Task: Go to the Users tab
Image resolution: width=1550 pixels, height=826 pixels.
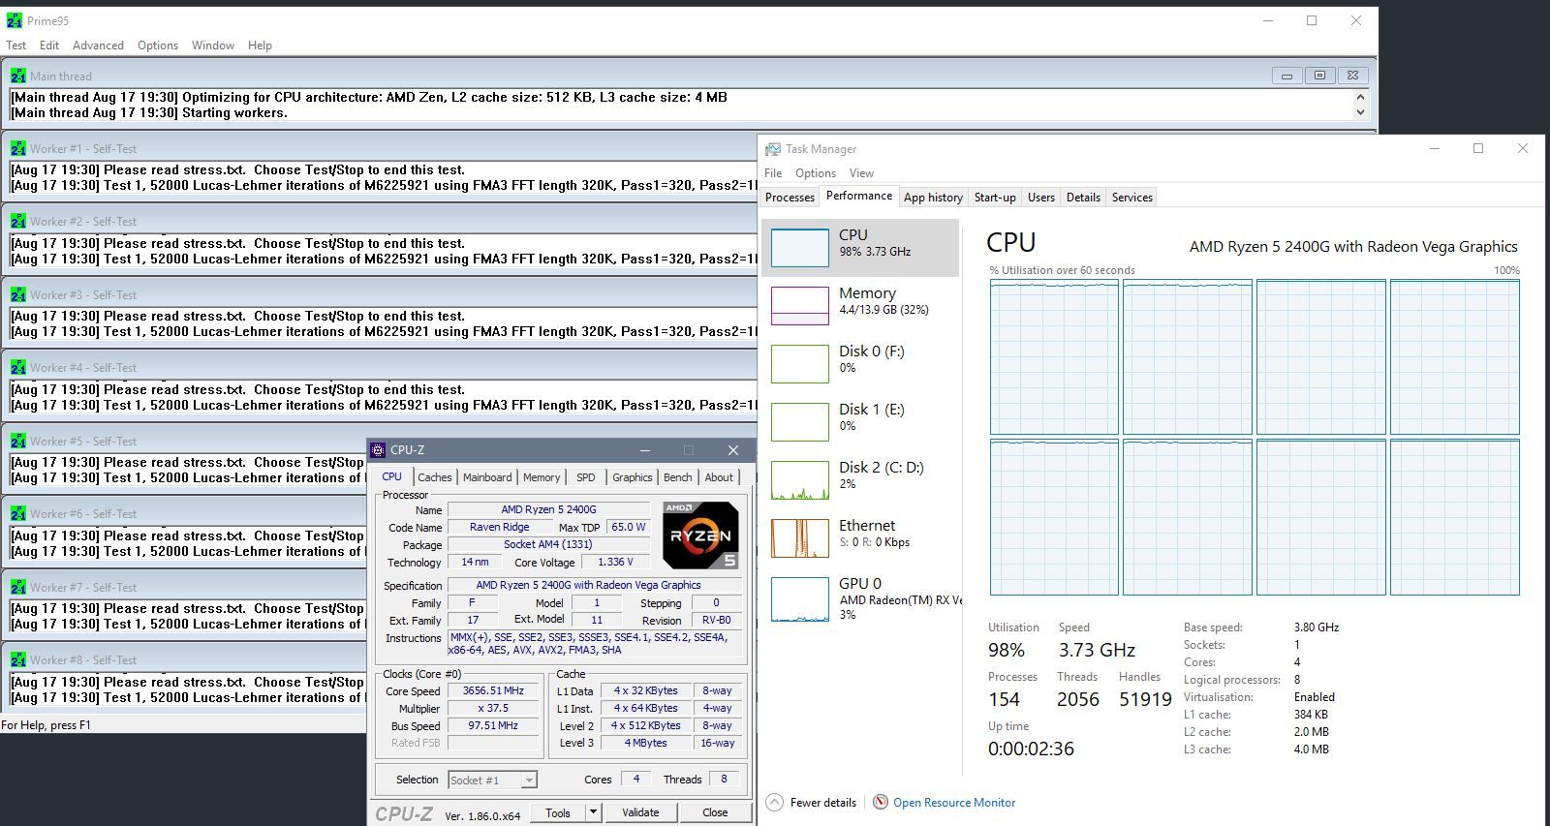Action: point(1041,197)
